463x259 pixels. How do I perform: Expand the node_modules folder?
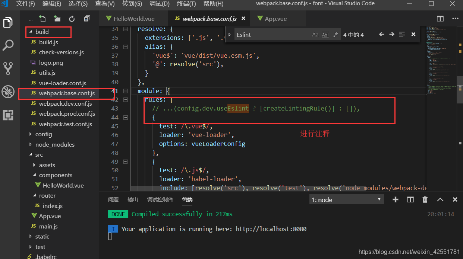[31, 145]
